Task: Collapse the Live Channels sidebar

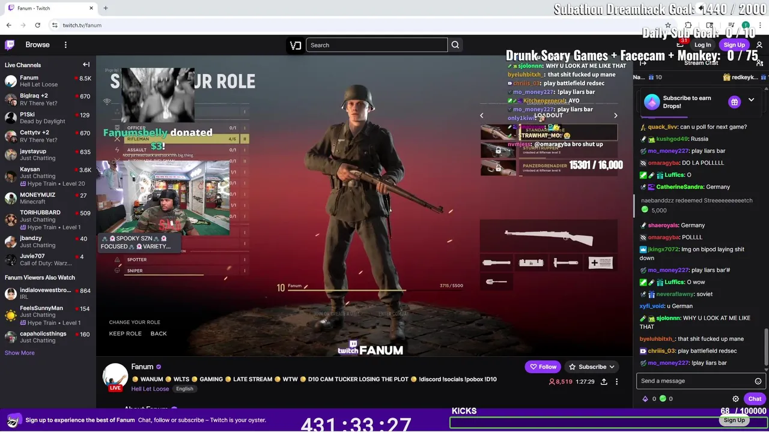Action: click(86, 65)
